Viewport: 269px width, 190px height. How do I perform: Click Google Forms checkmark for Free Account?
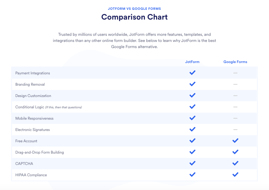[x=235, y=141]
